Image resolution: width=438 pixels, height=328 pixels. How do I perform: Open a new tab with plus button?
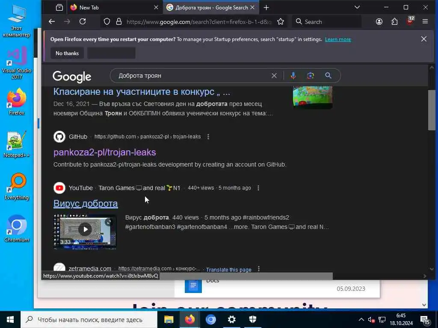click(x=266, y=8)
